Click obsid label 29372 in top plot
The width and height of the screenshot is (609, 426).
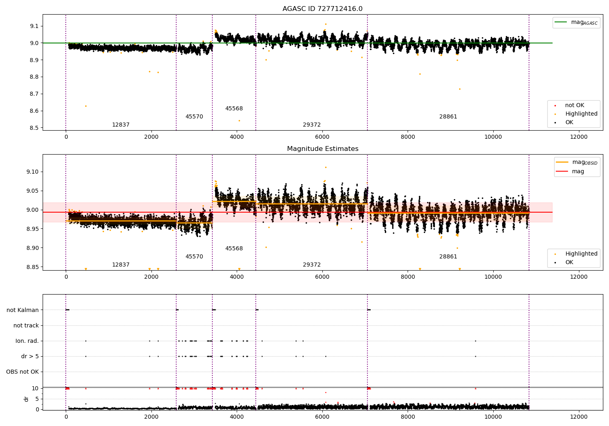click(x=312, y=125)
